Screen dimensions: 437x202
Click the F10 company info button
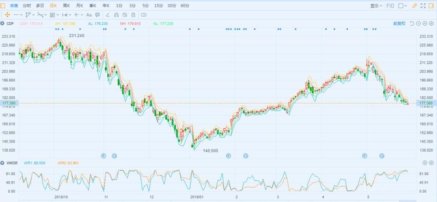click(390, 6)
